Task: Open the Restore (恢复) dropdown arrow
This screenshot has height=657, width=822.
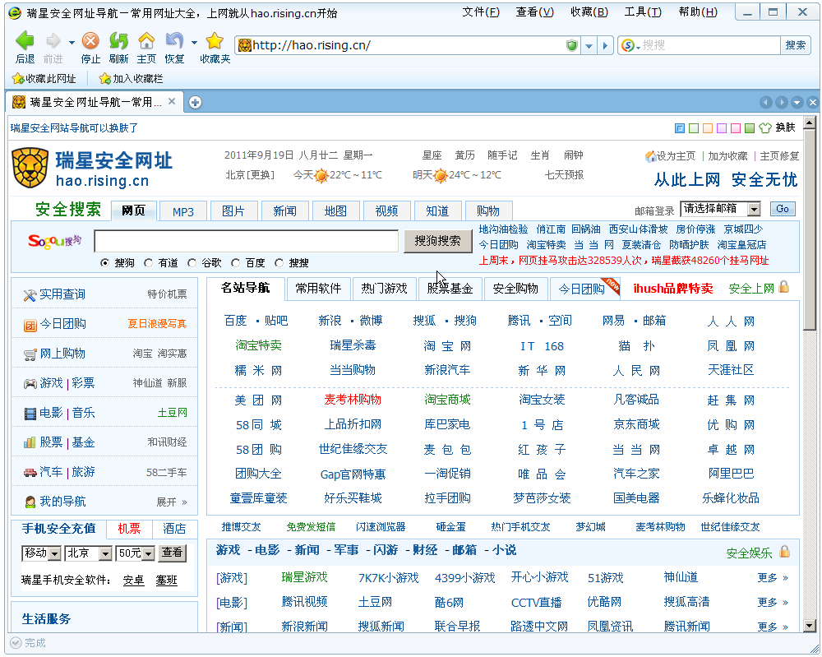Action: 194,43
